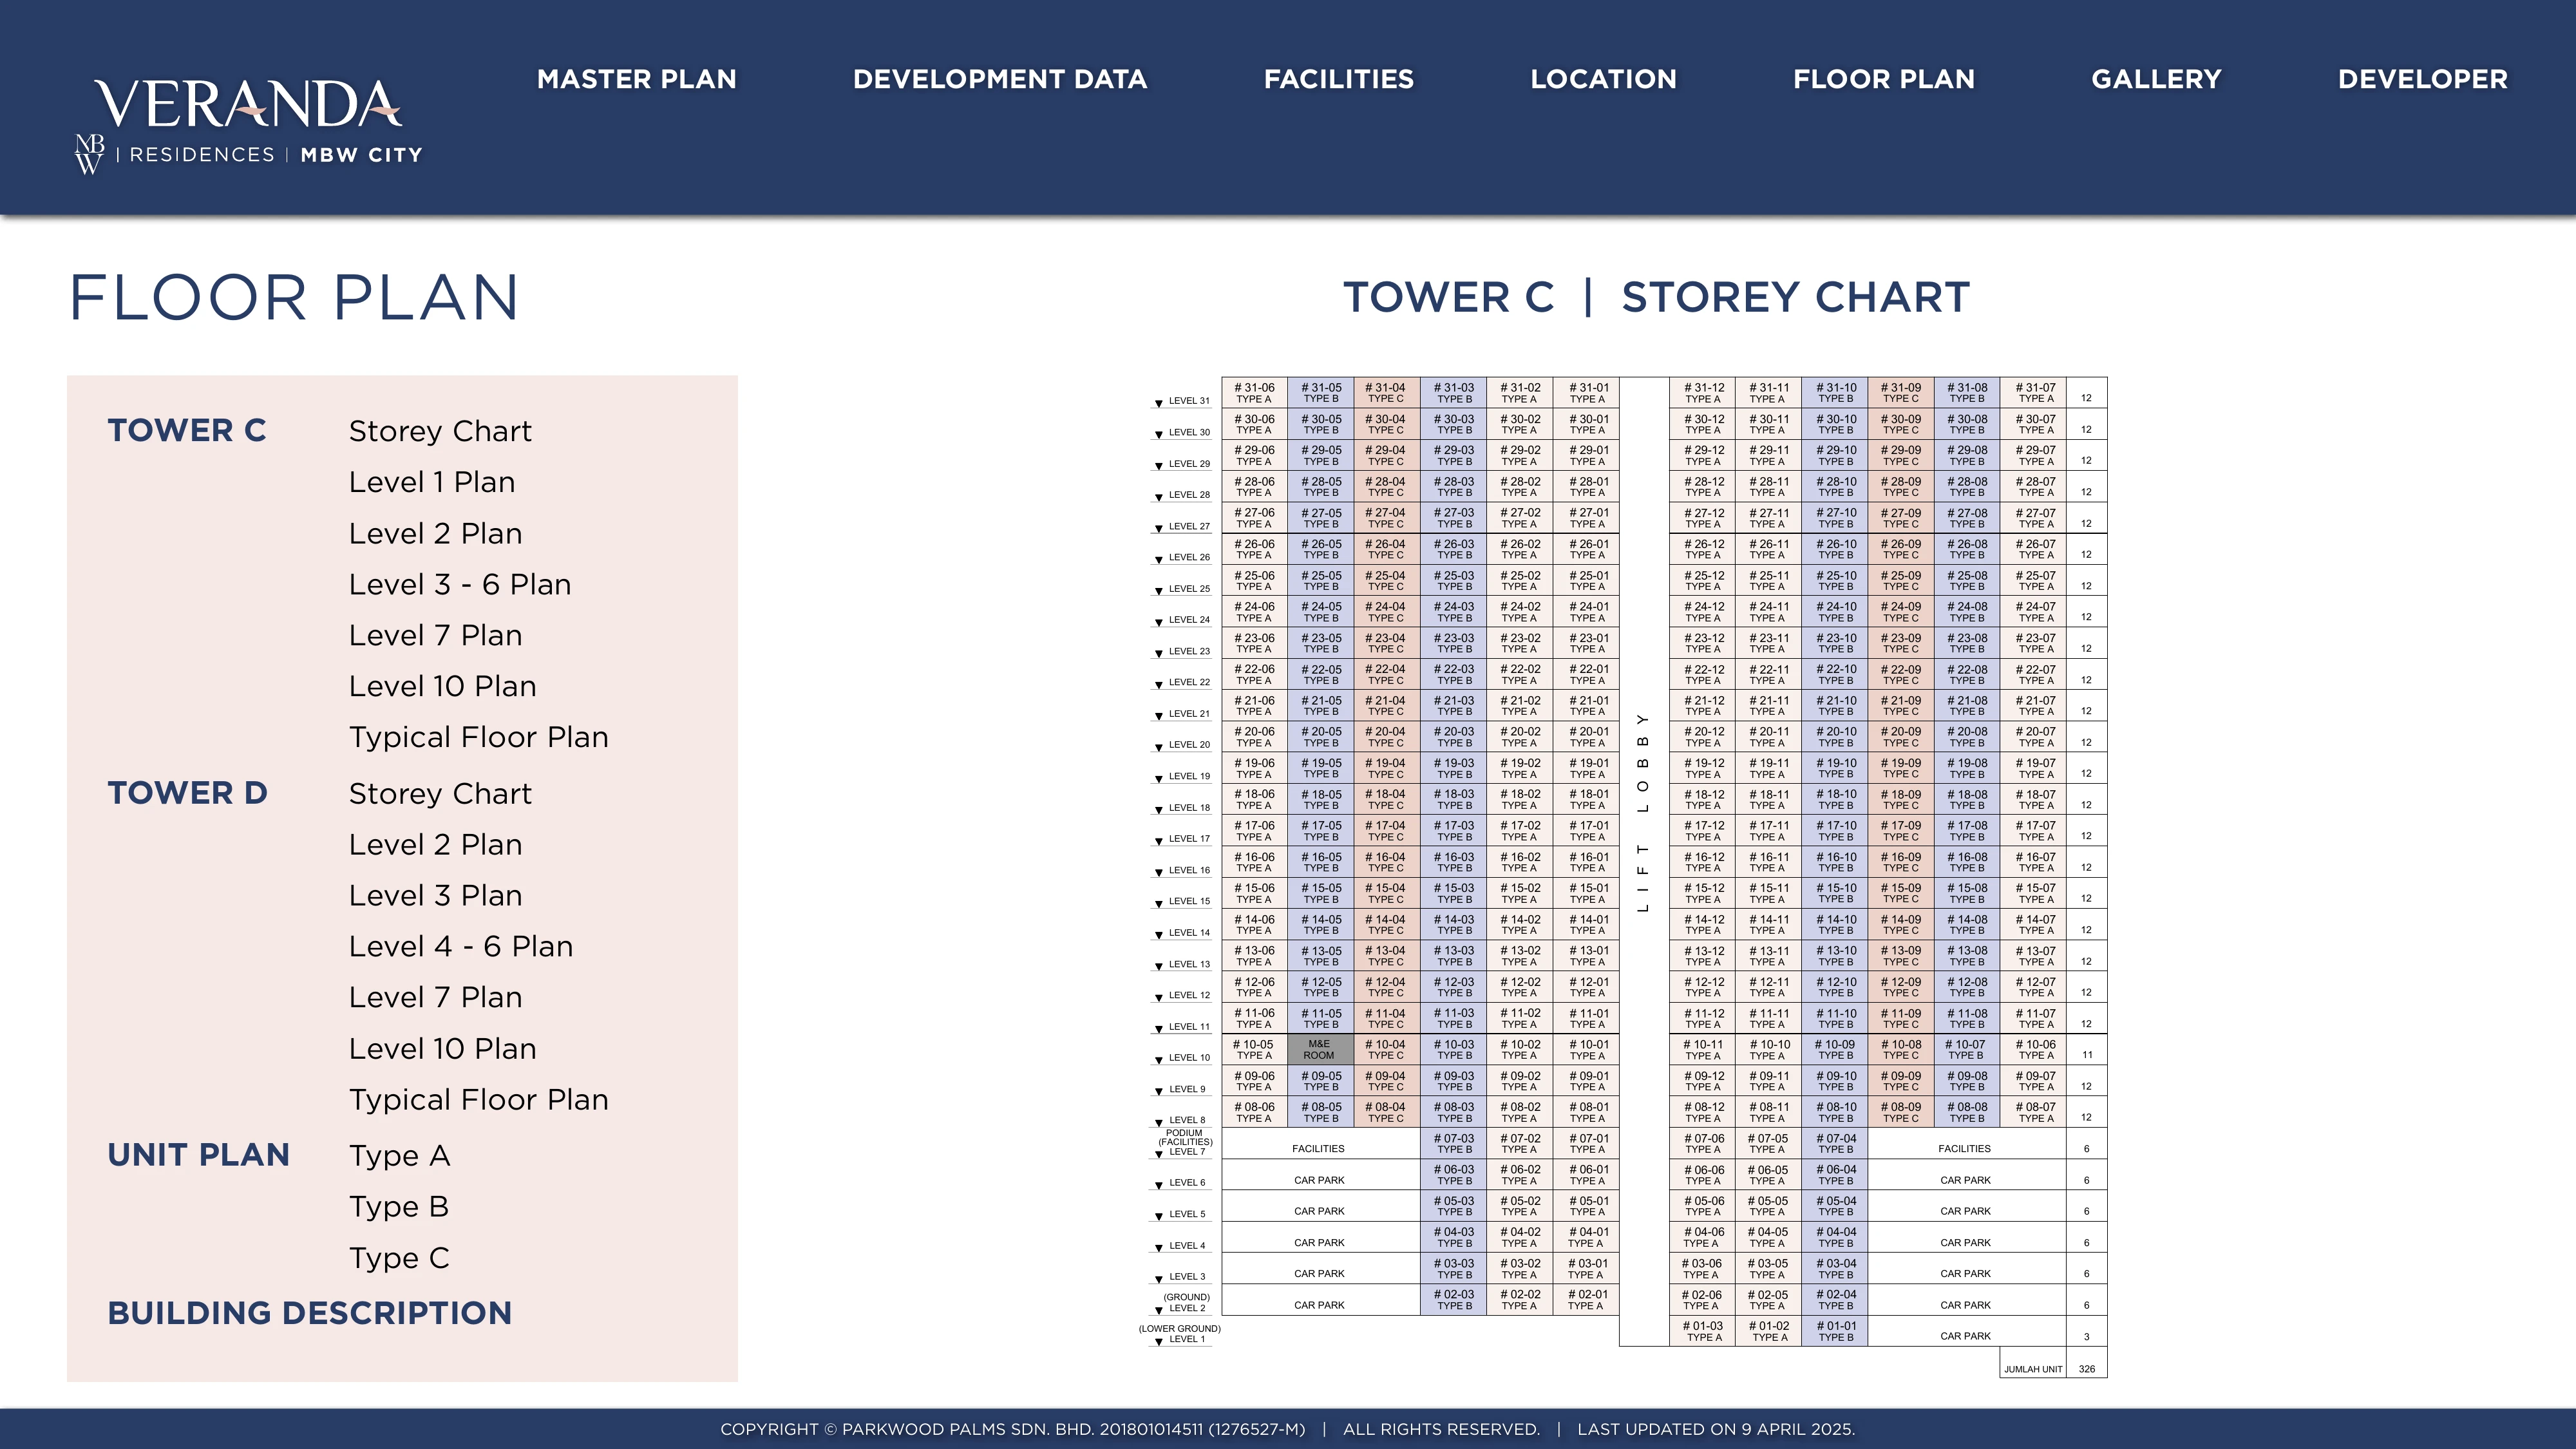The image size is (2576, 1449).
Task: Click unit # 31-09 Type C cell
Action: [1901, 393]
